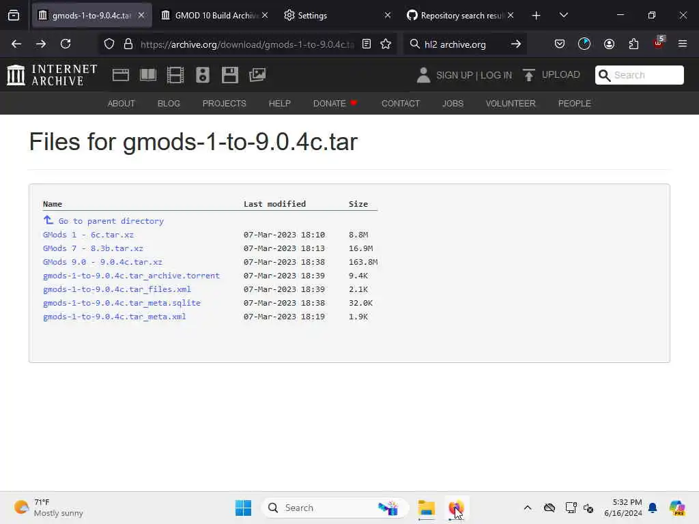The width and height of the screenshot is (699, 524).
Task: Click the UPLOAD link
Action: click(561, 74)
